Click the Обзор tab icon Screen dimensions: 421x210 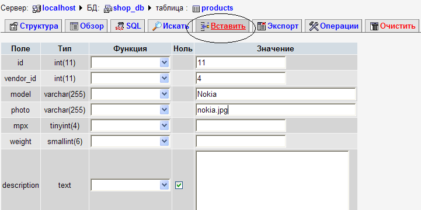(x=74, y=26)
